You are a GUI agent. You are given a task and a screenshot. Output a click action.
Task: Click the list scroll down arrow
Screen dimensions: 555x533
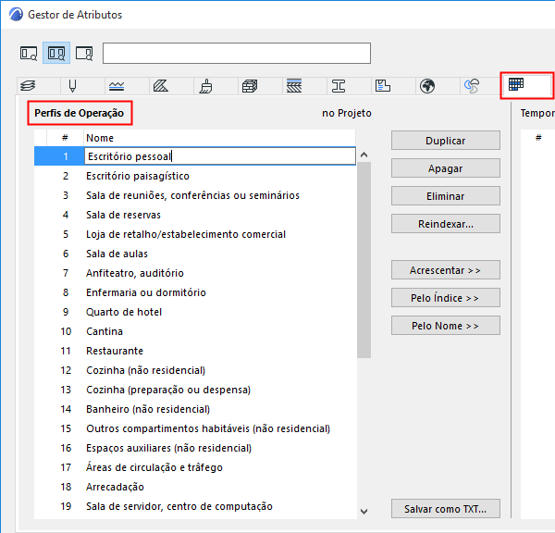pos(364,511)
